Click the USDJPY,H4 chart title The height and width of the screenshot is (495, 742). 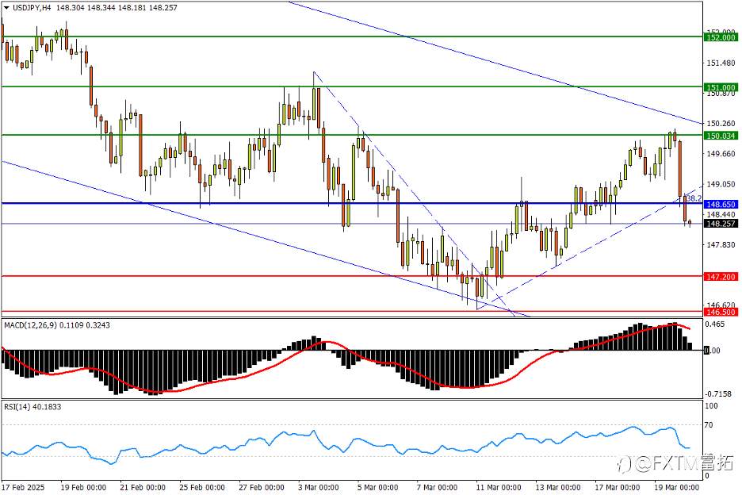(31, 8)
